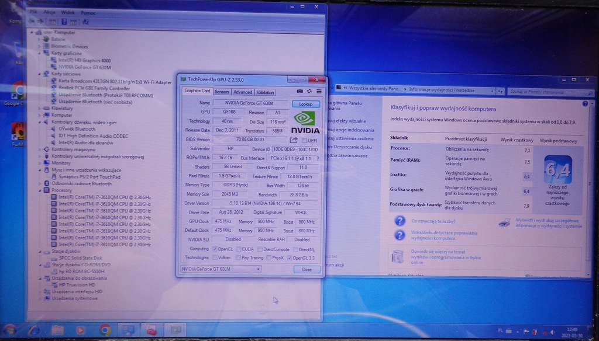The image size is (599, 341).
Task: Refresh GPU-Z data with the refresh icon
Action: (x=309, y=92)
